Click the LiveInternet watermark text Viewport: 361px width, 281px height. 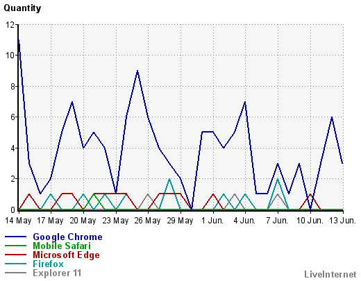(330, 274)
